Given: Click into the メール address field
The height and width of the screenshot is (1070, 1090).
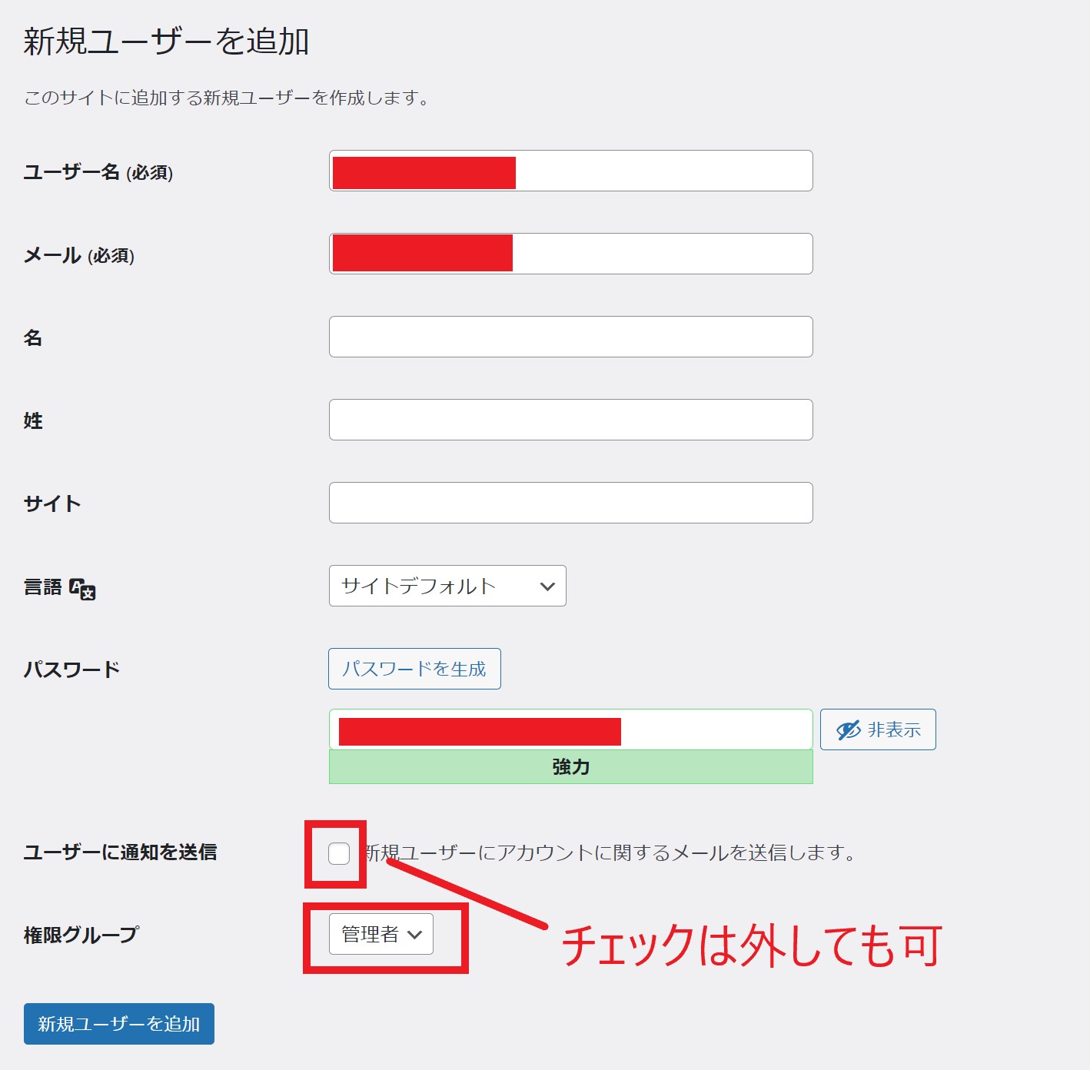Looking at the screenshot, I should [661, 254].
